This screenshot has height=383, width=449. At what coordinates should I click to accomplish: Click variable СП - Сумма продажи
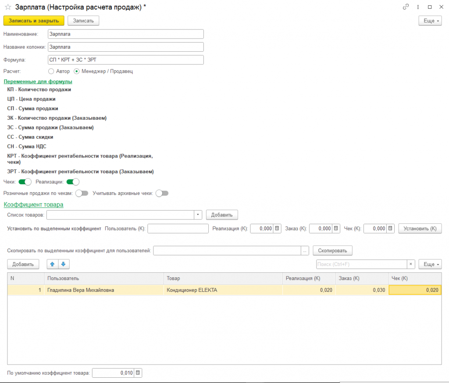pyautogui.click(x=32, y=108)
